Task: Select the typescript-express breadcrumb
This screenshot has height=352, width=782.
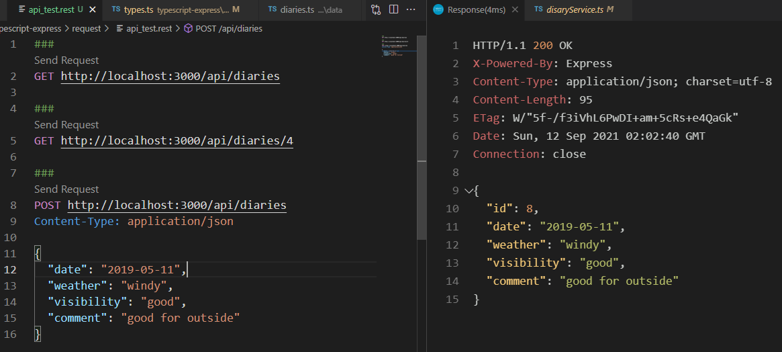Action: pyautogui.click(x=30, y=28)
